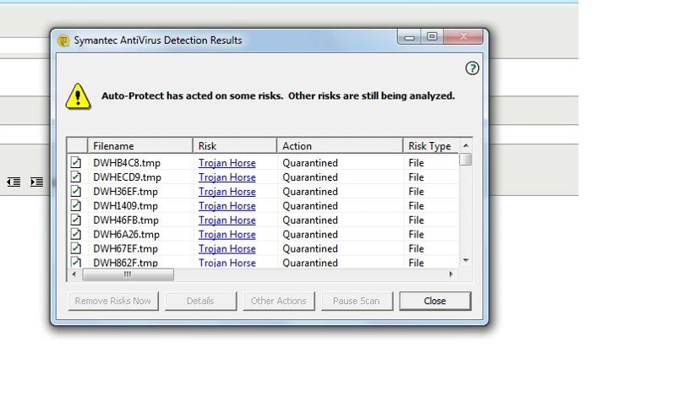
Task: Click the Other Actions button
Action: point(279,301)
